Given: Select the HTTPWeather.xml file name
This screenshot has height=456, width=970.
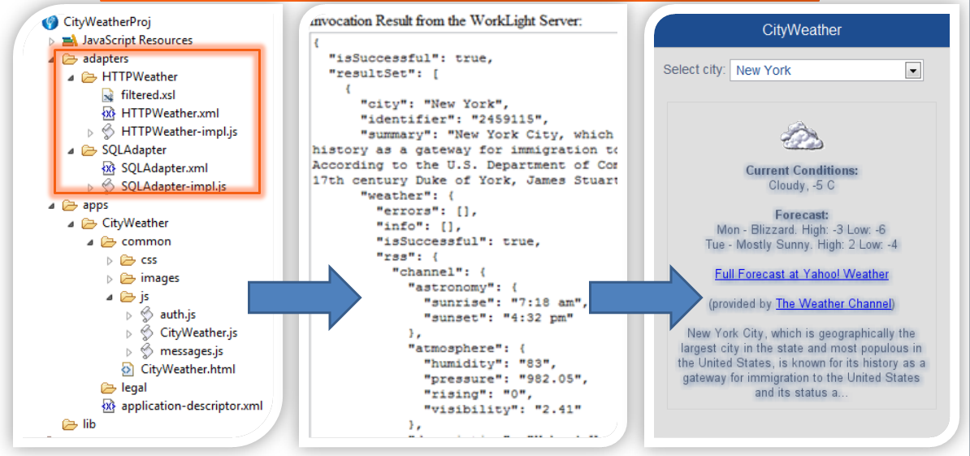Looking at the screenshot, I should [170, 113].
